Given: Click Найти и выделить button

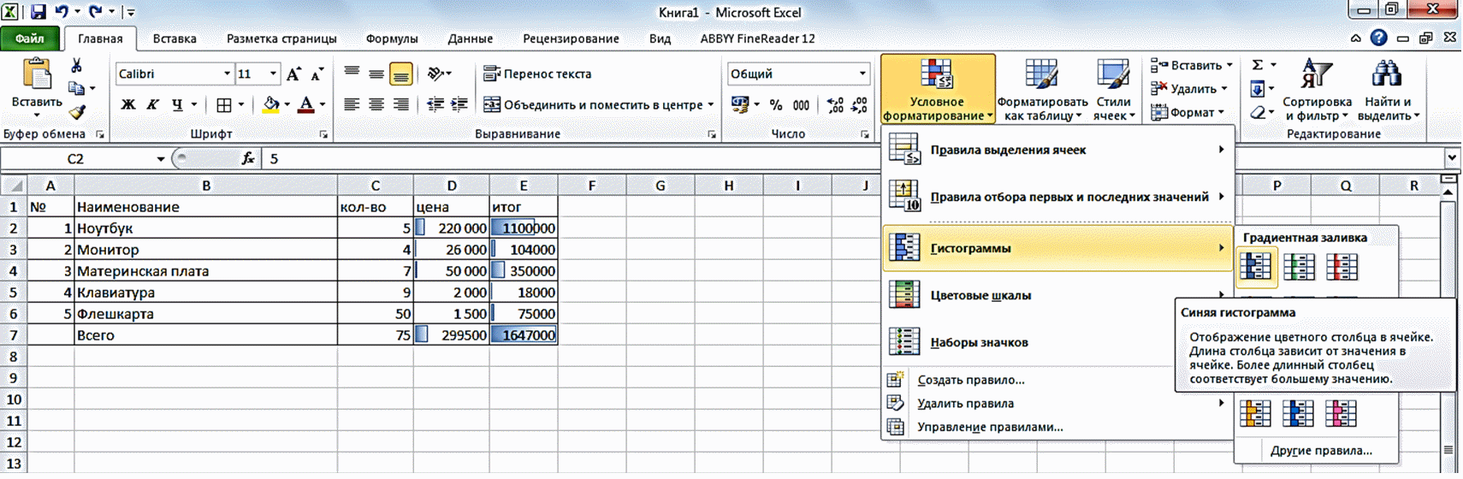Looking at the screenshot, I should pos(1388,89).
